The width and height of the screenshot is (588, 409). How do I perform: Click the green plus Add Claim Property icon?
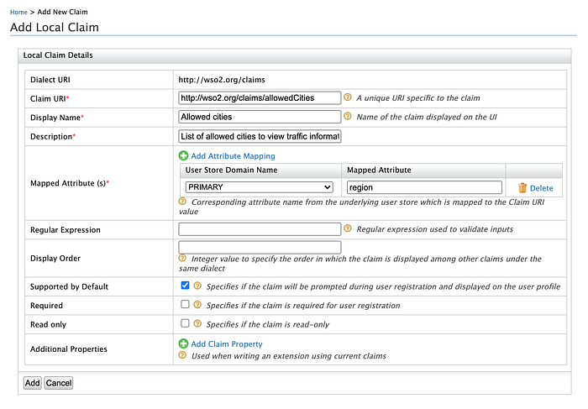[183, 343]
